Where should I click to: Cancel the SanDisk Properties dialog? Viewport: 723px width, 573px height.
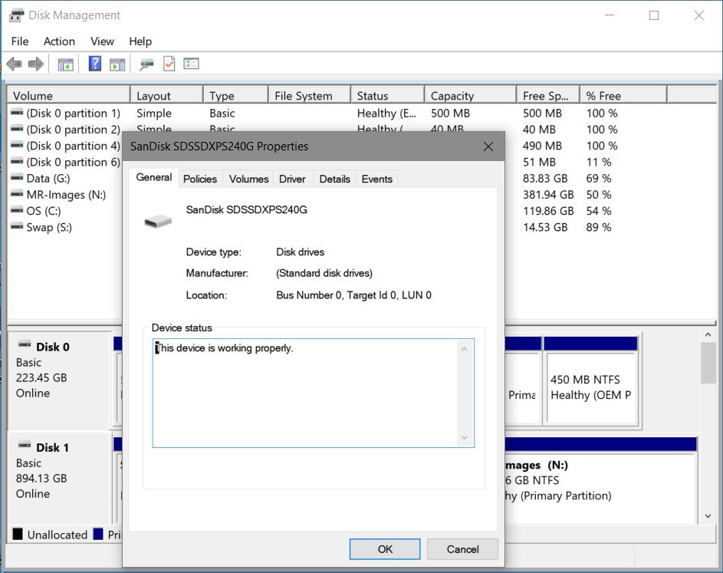click(462, 549)
